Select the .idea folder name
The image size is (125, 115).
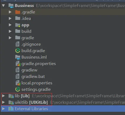(x=26, y=19)
